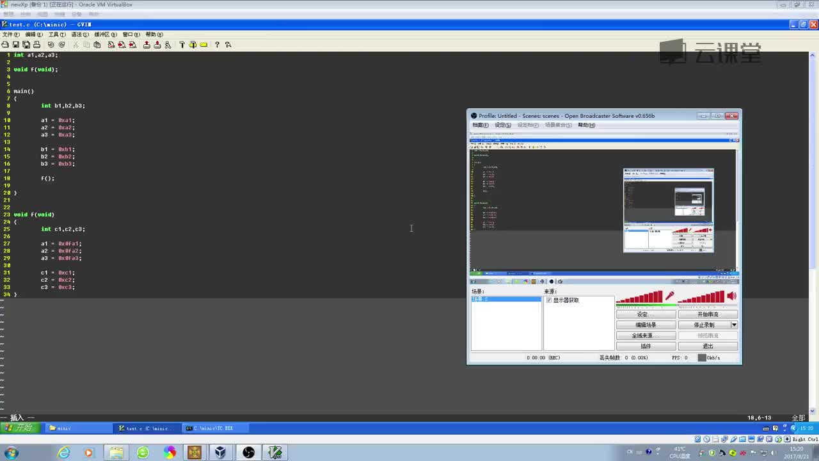
Task: Open 工具(T) menu in GVIM
Action: click(57, 35)
